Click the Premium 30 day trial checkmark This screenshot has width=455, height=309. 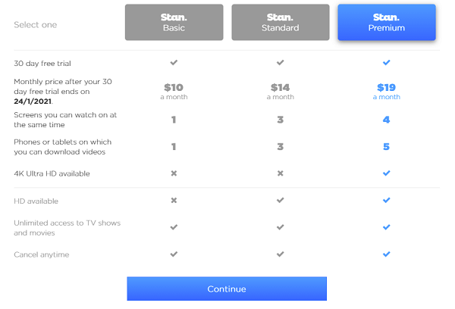(x=386, y=62)
